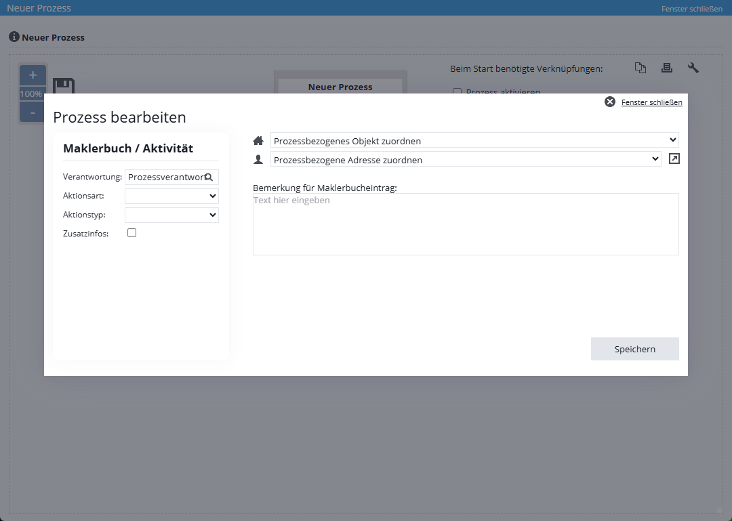The width and height of the screenshot is (732, 521).
Task: Click the magnifier in Verantwortung field
Action: 209,178
